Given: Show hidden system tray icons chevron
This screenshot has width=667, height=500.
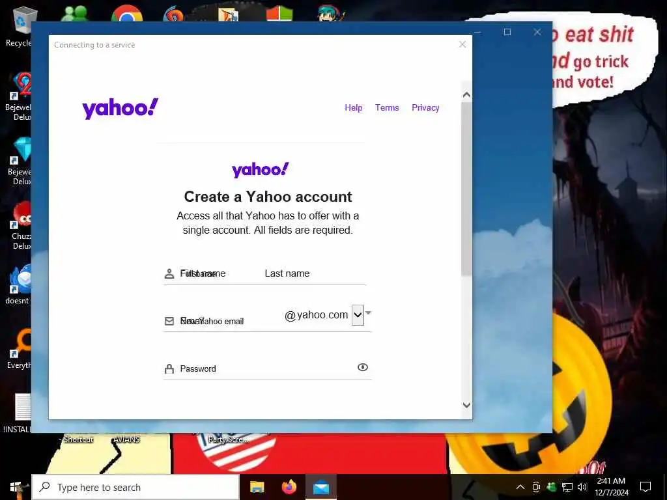Looking at the screenshot, I should pos(520,487).
